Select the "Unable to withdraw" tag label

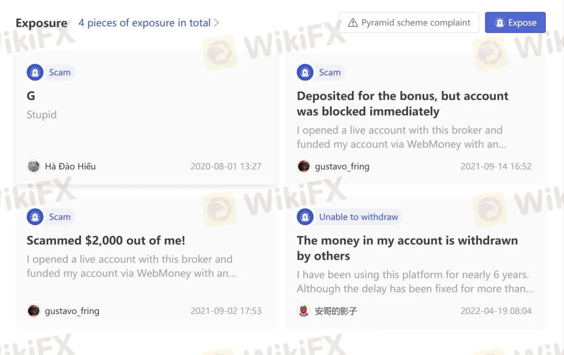click(358, 217)
